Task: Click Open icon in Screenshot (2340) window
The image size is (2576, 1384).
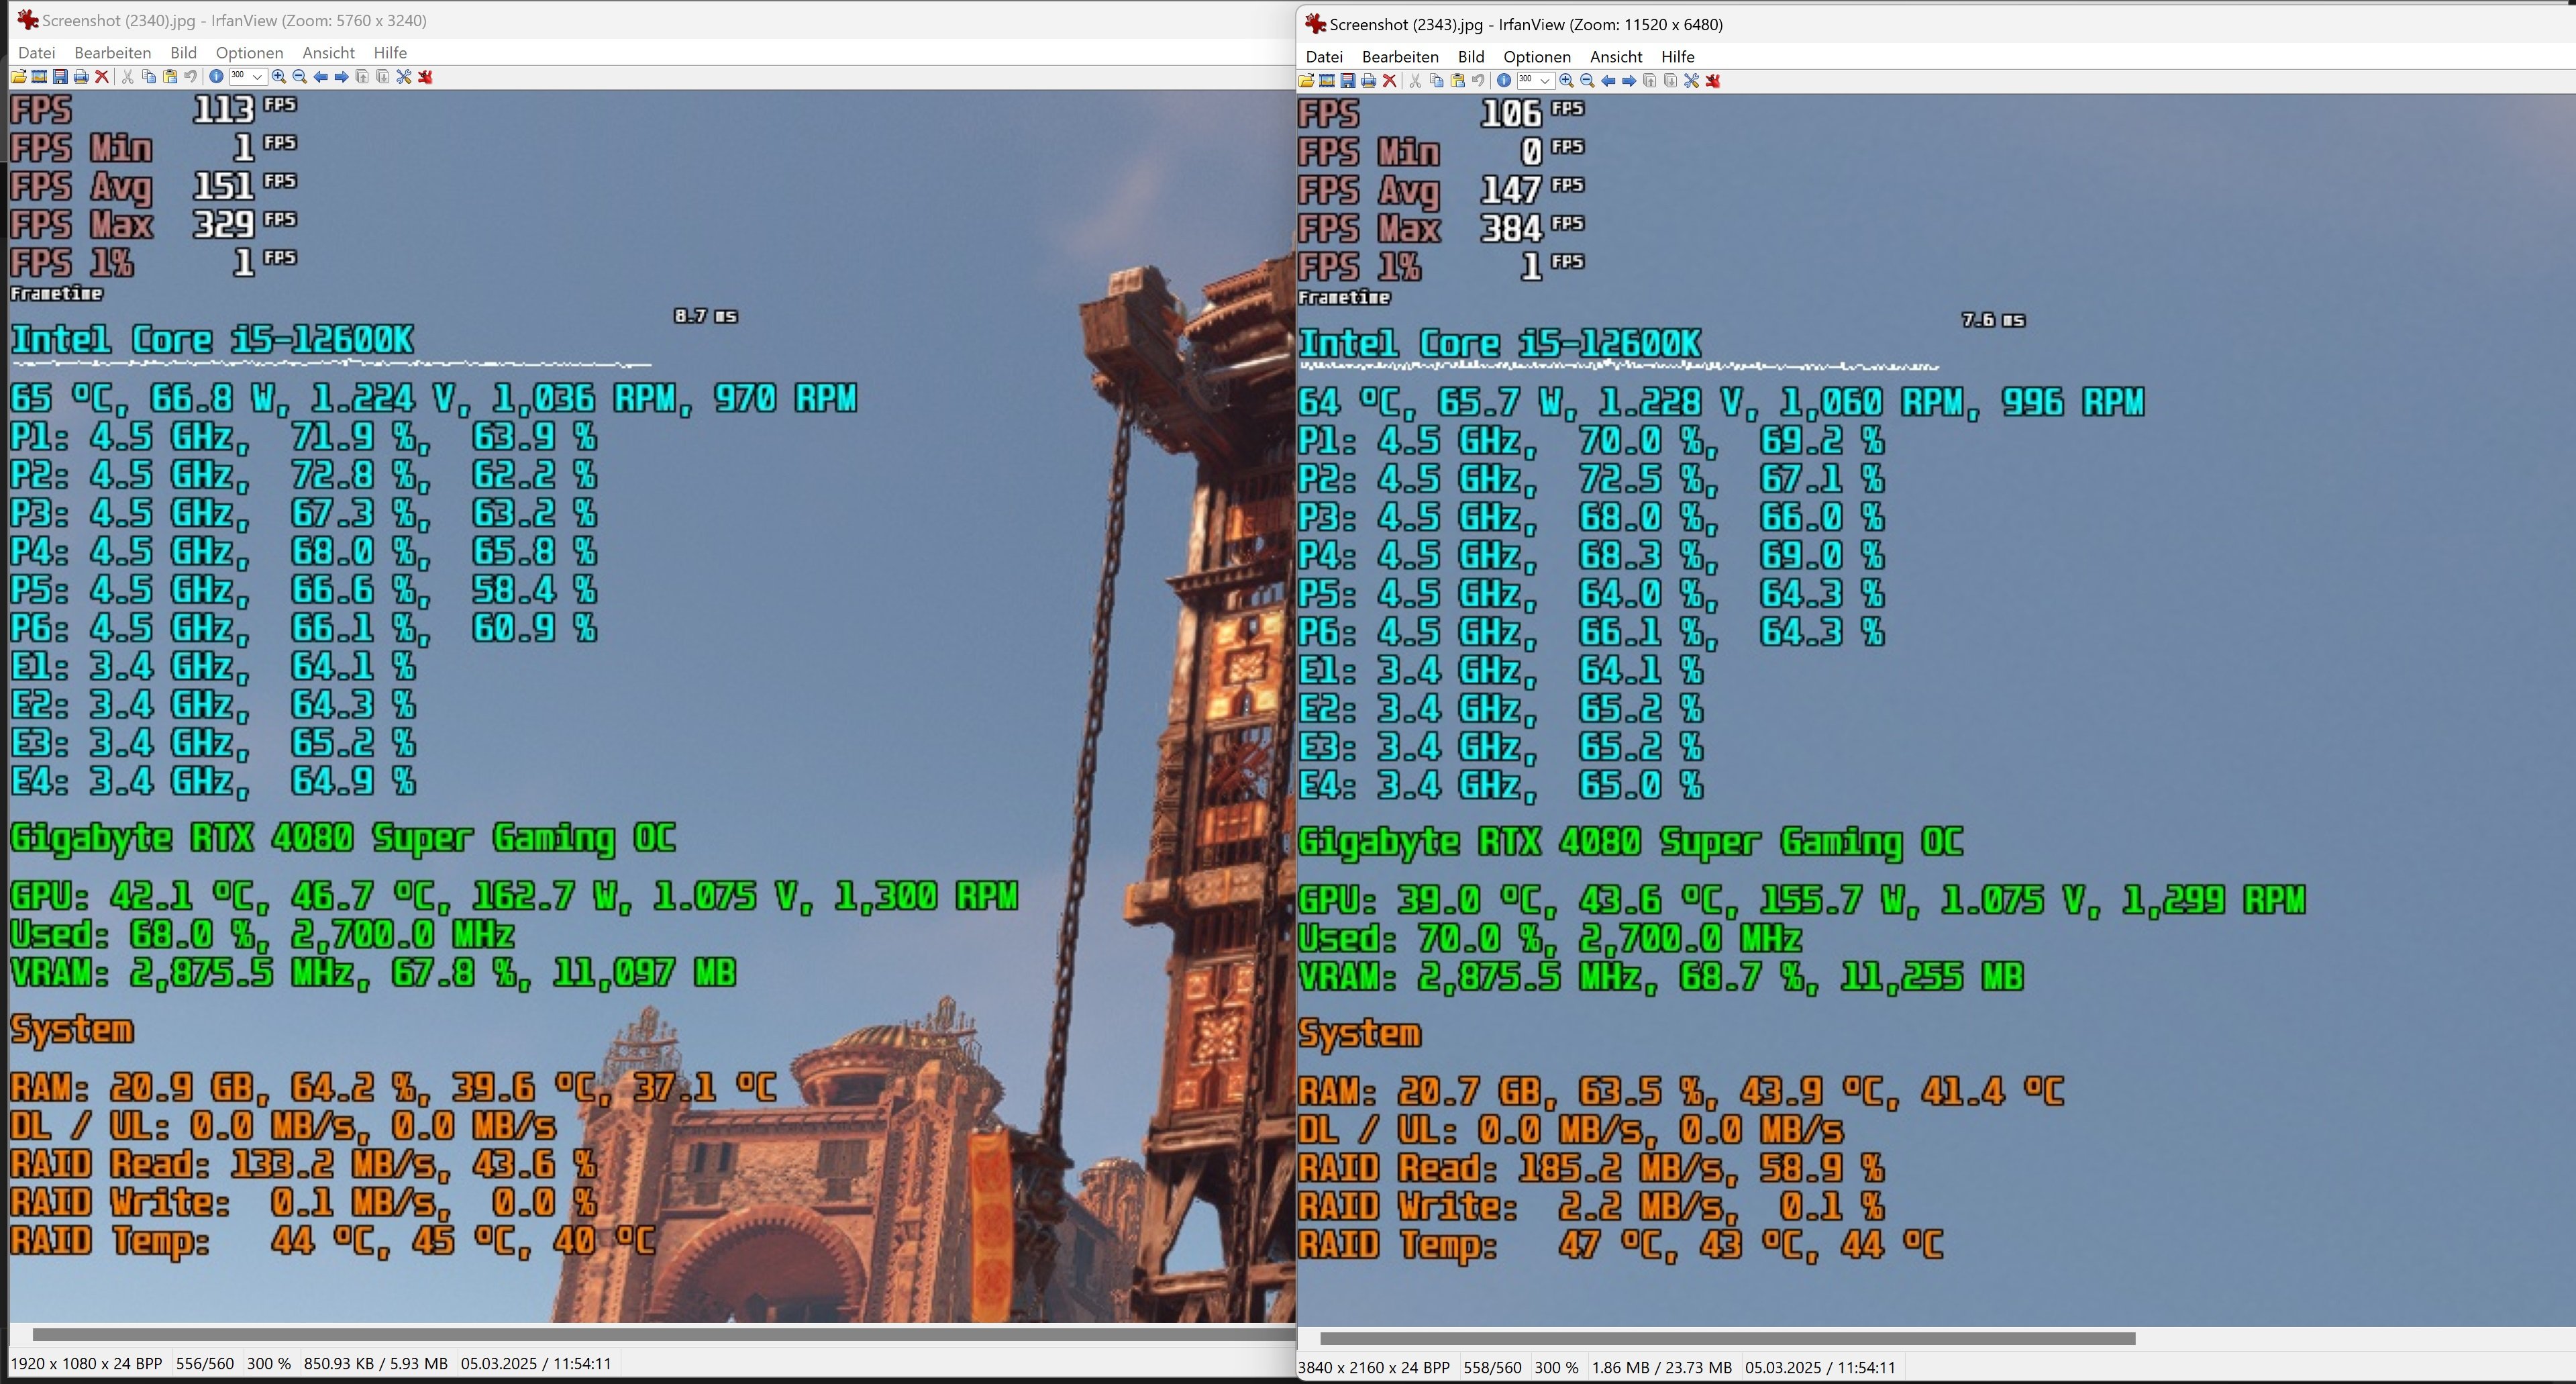Action: click(18, 77)
